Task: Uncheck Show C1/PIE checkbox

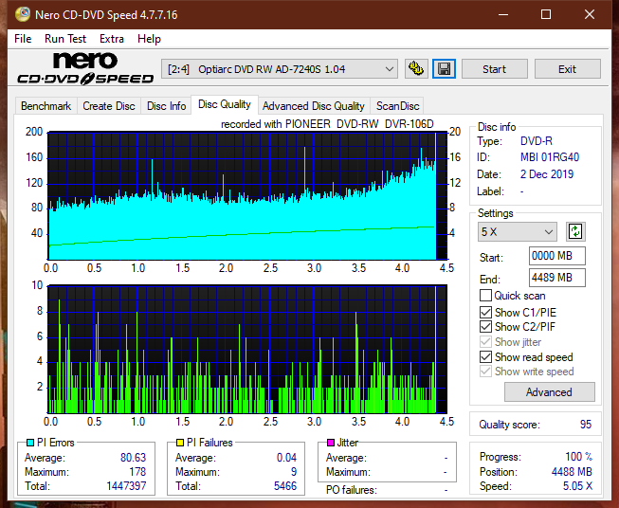Action: 485,312
